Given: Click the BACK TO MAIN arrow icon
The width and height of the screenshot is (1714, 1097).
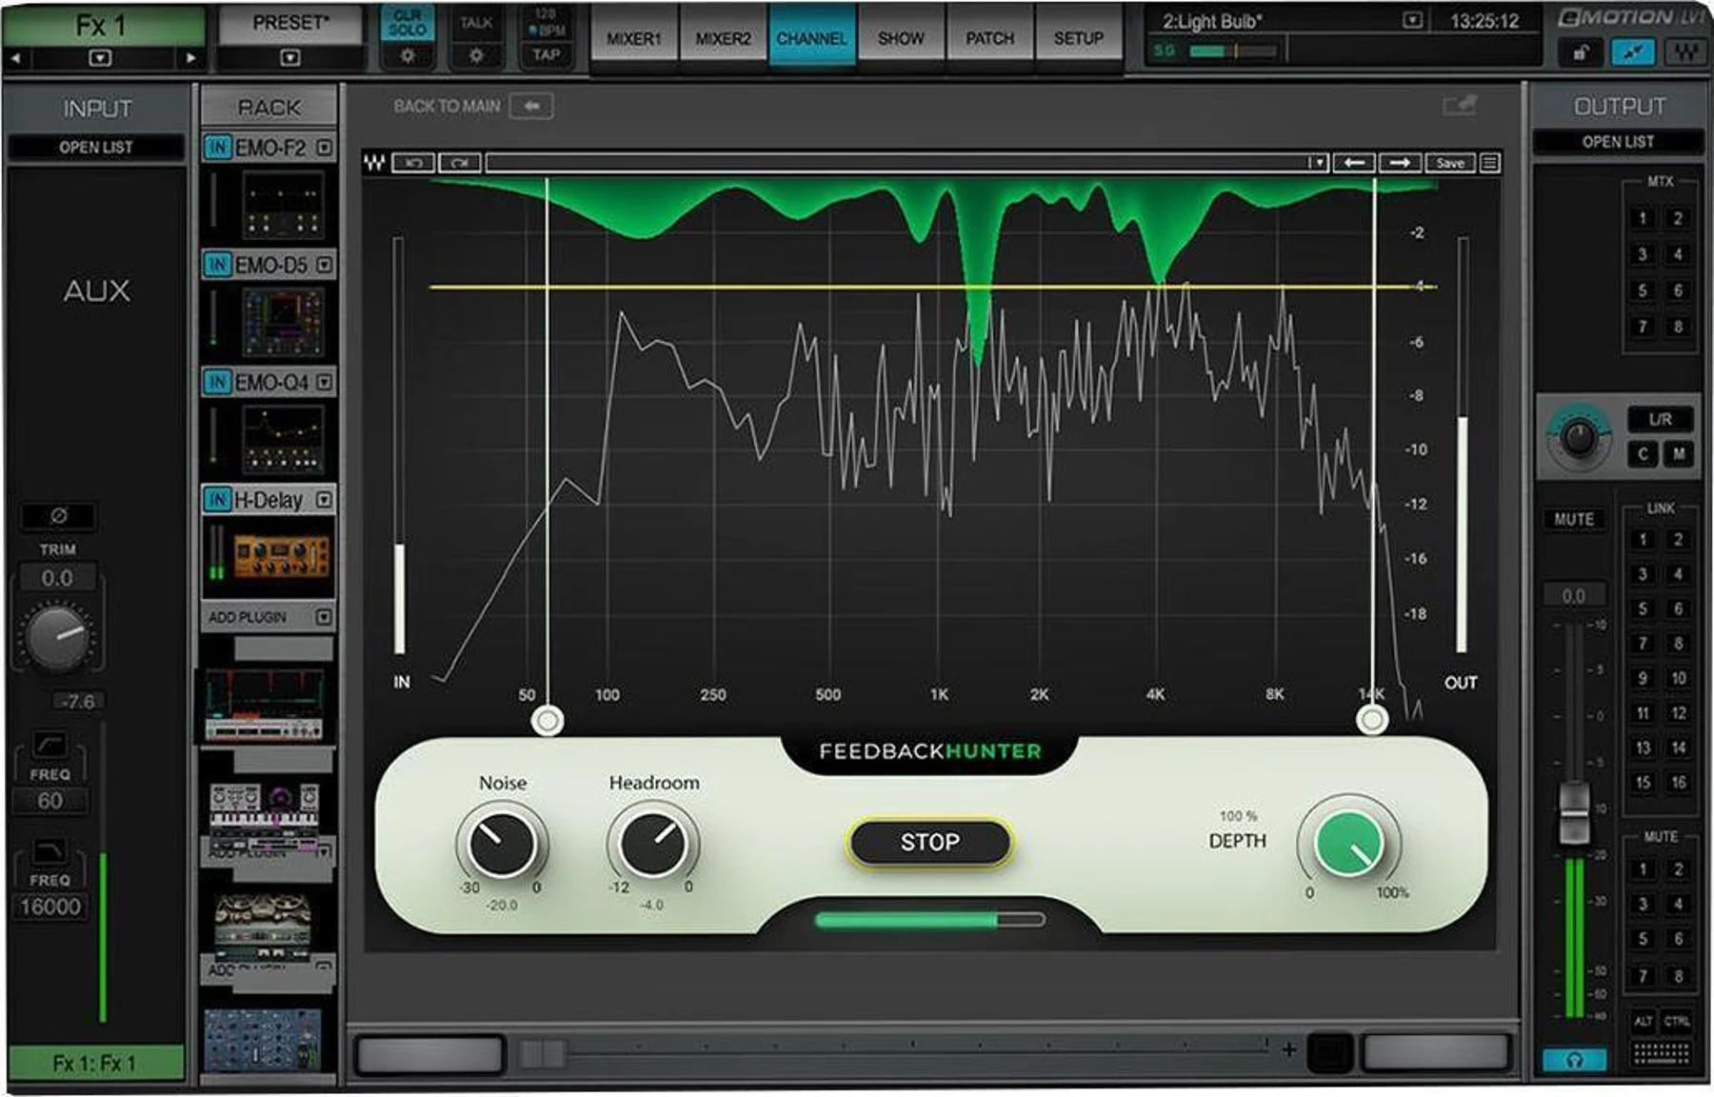Looking at the screenshot, I should 531,106.
